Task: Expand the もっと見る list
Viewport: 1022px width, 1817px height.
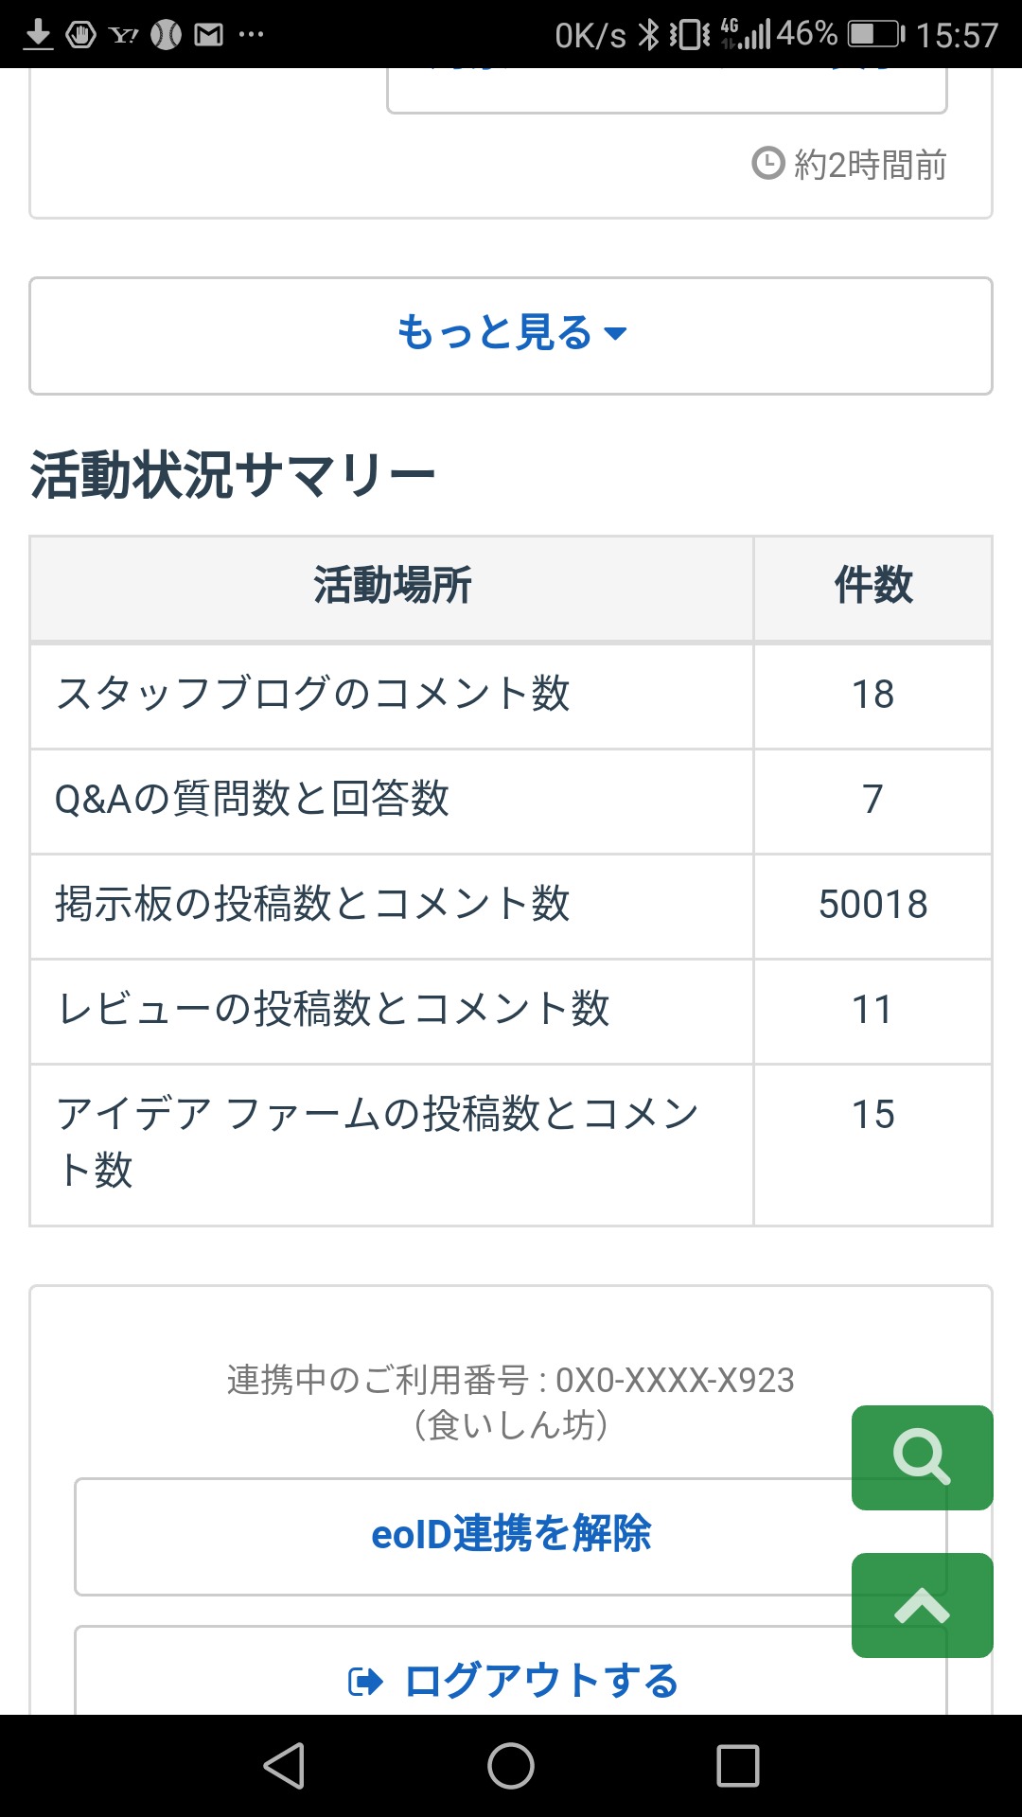Action: [511, 335]
